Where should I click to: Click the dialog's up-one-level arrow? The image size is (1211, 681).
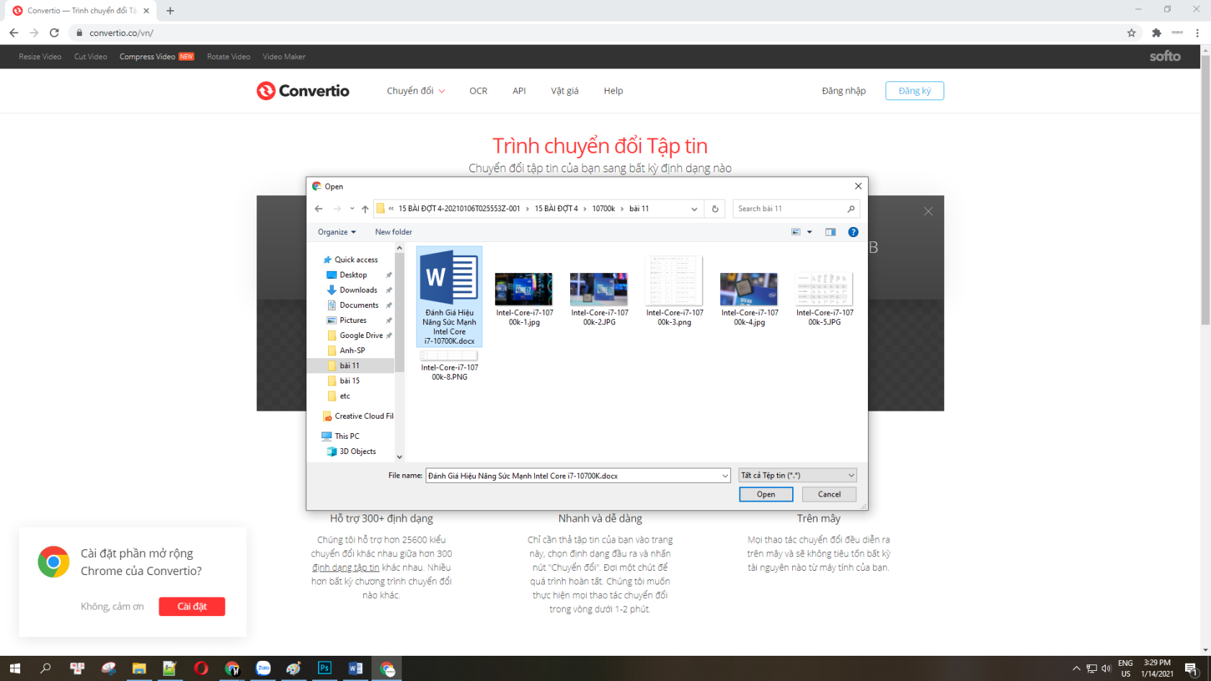[x=365, y=209]
